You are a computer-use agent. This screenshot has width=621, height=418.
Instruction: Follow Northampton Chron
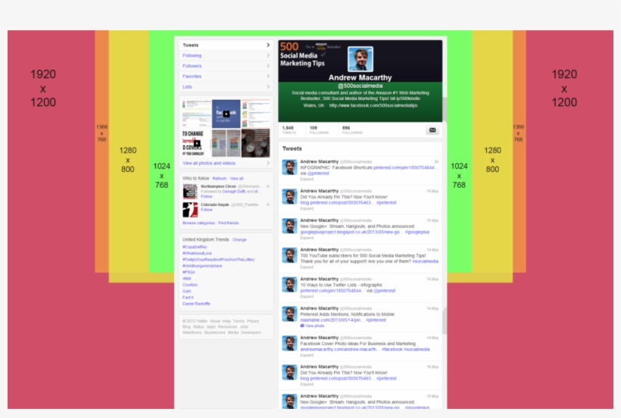(206, 196)
